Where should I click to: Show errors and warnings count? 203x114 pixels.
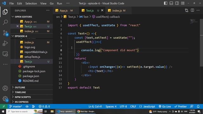pos(44,106)
